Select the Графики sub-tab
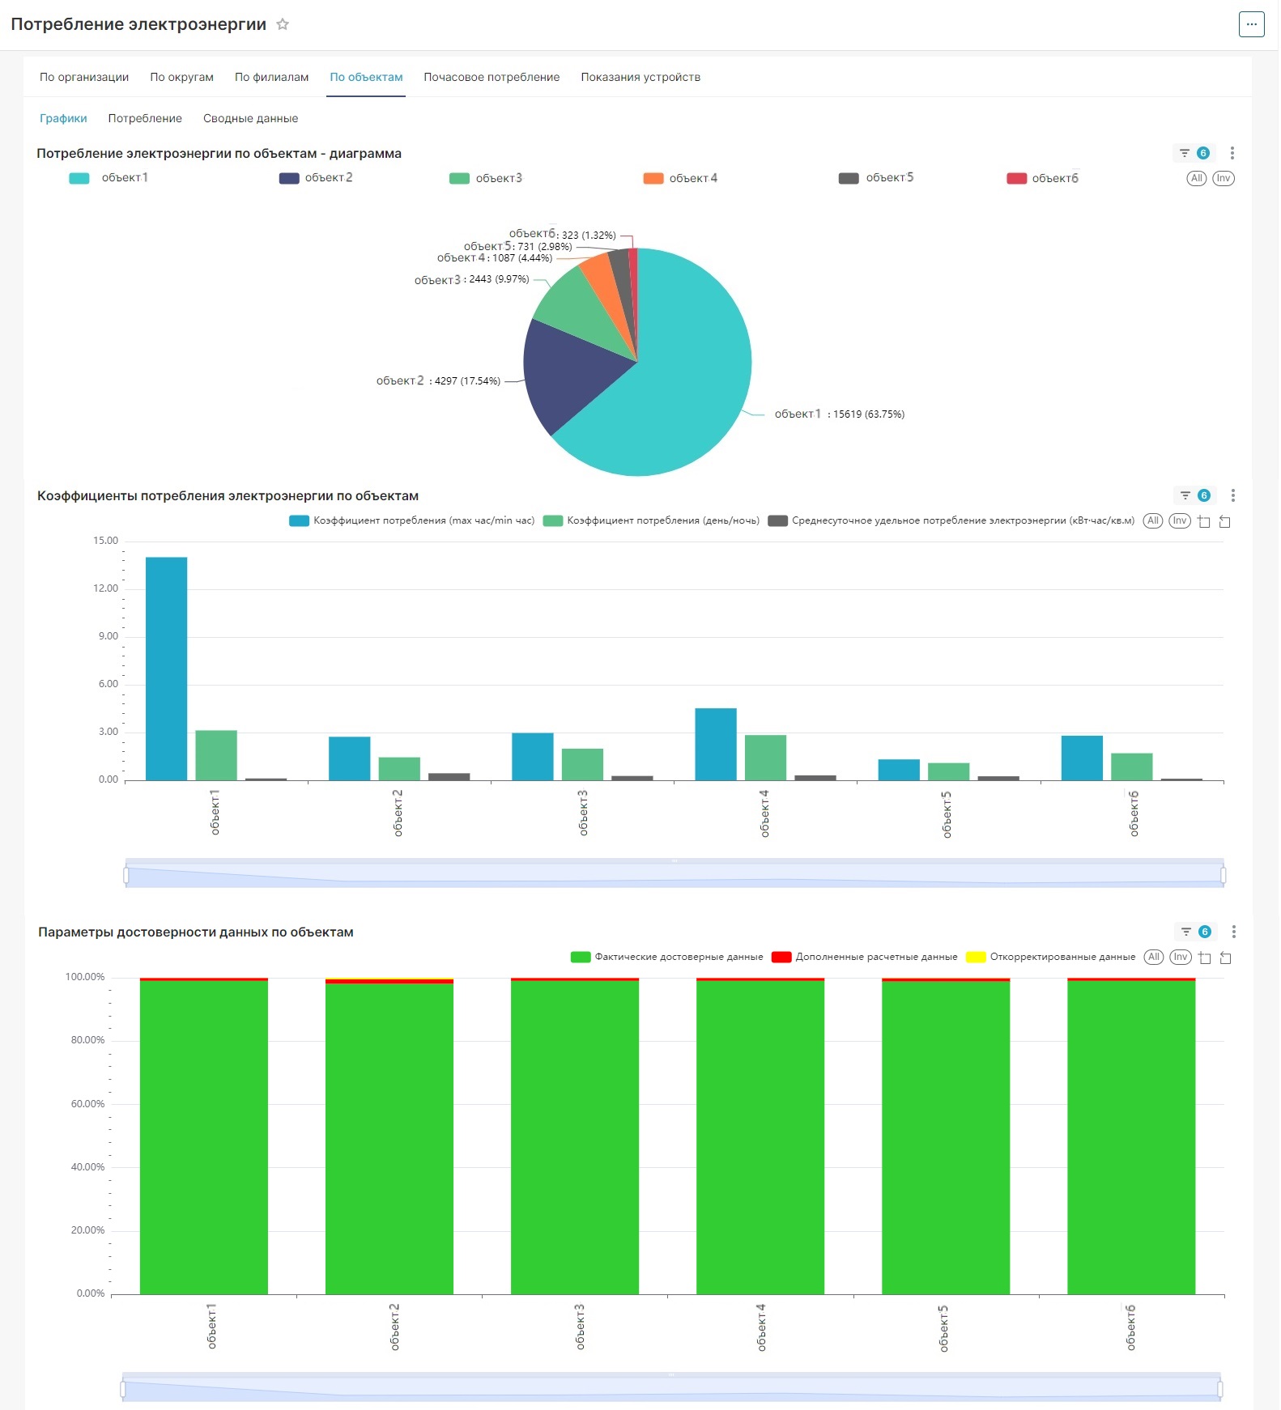 (x=63, y=118)
